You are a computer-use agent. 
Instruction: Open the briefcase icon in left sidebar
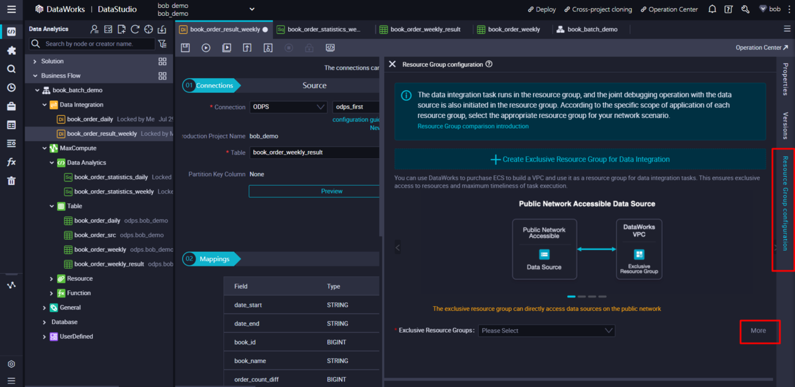(x=11, y=106)
